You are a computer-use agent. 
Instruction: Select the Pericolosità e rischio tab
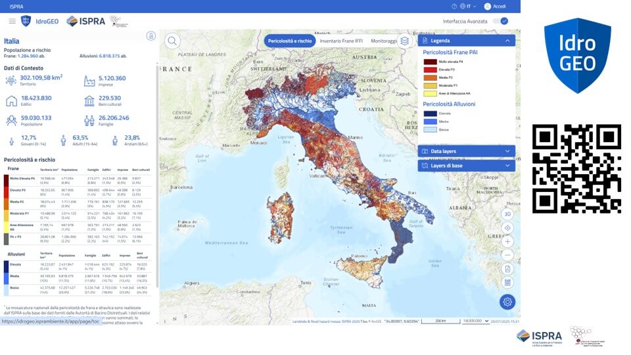pos(290,41)
